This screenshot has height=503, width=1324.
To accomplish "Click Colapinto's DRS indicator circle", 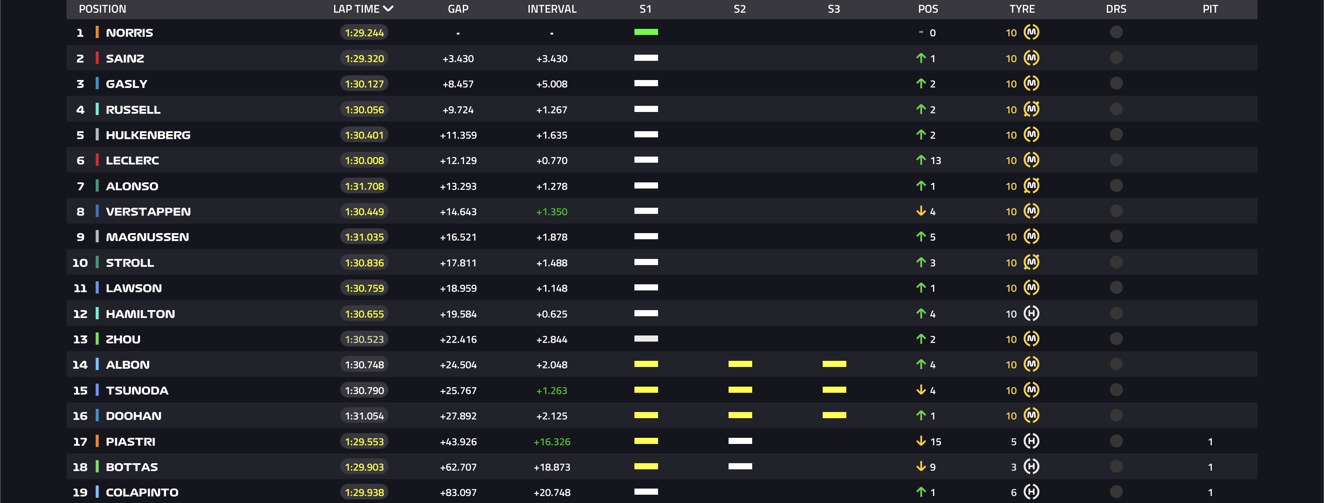I will point(1116,492).
